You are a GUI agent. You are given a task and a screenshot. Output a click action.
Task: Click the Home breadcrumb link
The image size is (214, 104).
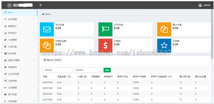pyautogui.click(x=48, y=14)
